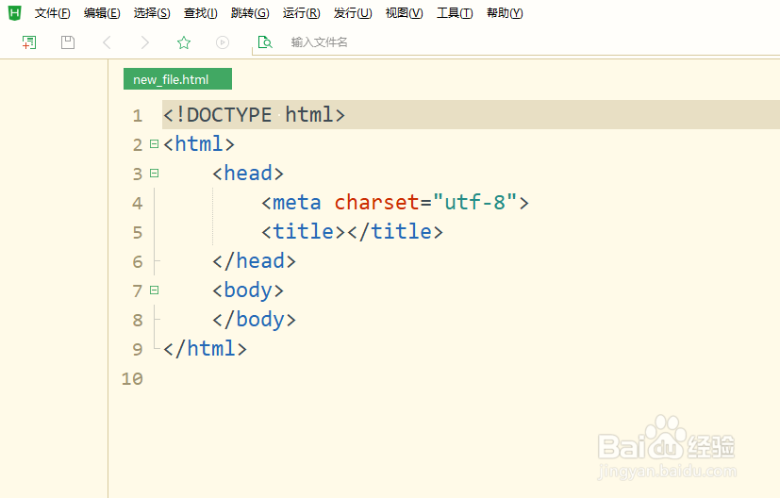
Task: Click line number 10 in gutter
Action: pos(132,379)
